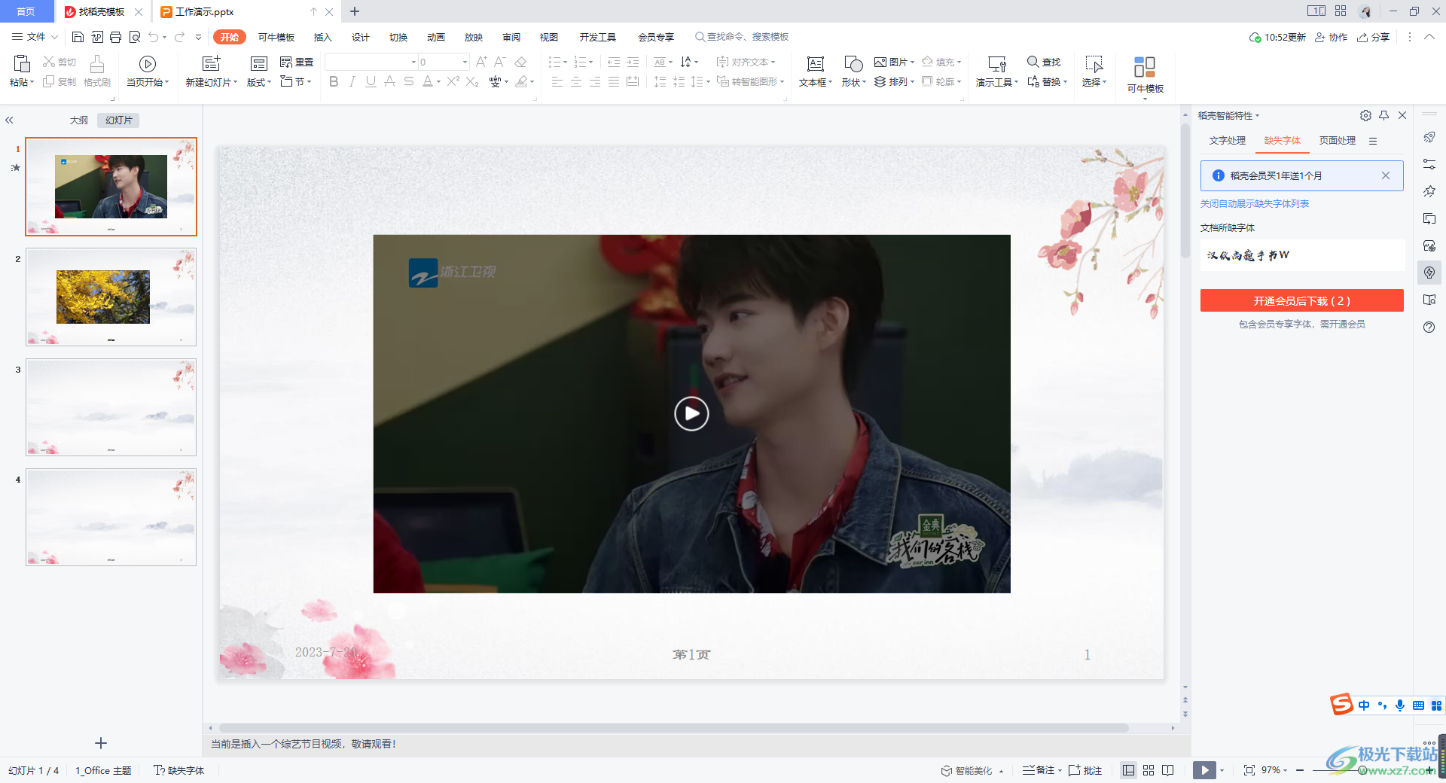Click the help question icon in sidebar
Image resolution: width=1446 pixels, height=783 pixels.
[1429, 328]
